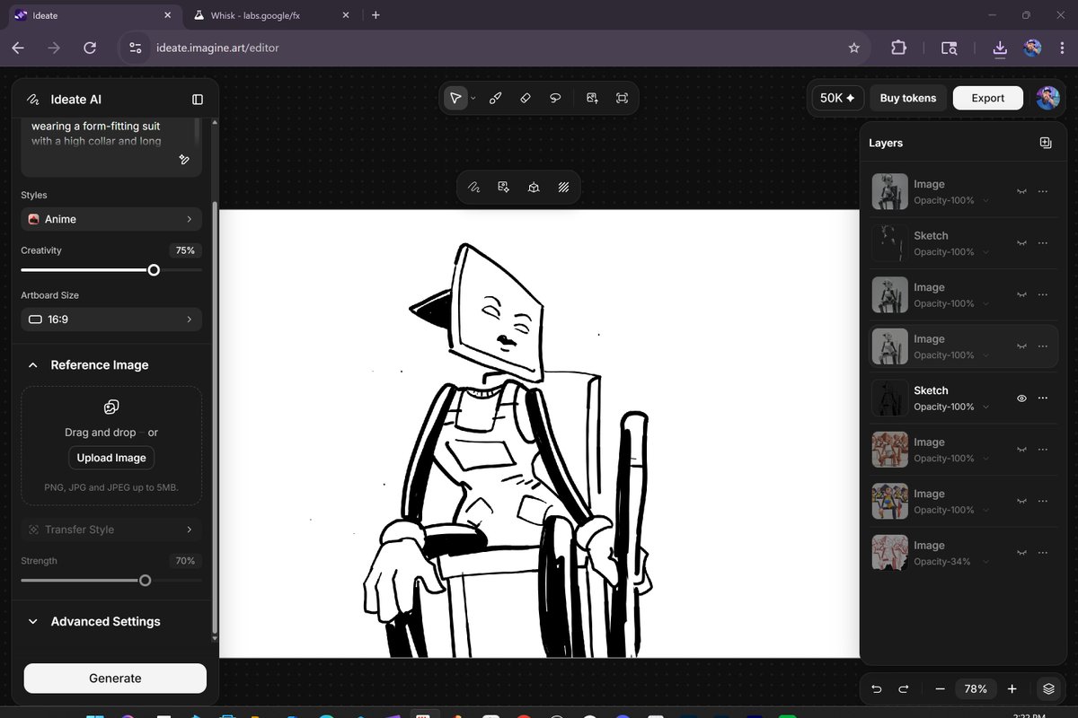Open a new browser tab
Screen dimensions: 1078x718
[x=376, y=15]
